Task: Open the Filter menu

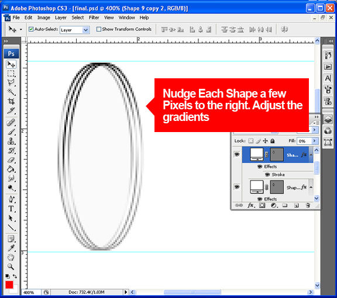Action: point(94,18)
